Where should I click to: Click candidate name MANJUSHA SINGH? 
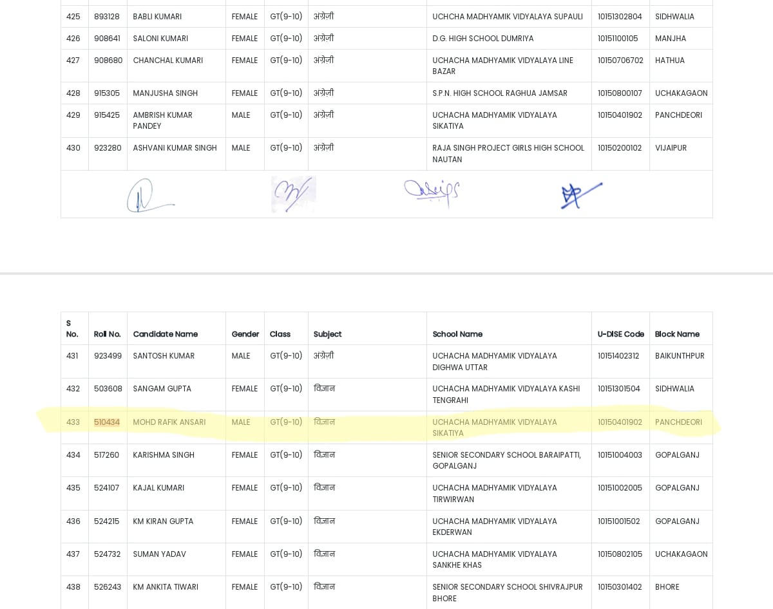click(x=166, y=93)
